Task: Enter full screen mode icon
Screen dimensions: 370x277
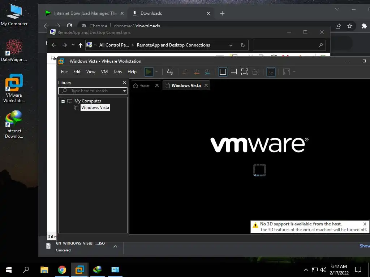Action: coord(245,72)
